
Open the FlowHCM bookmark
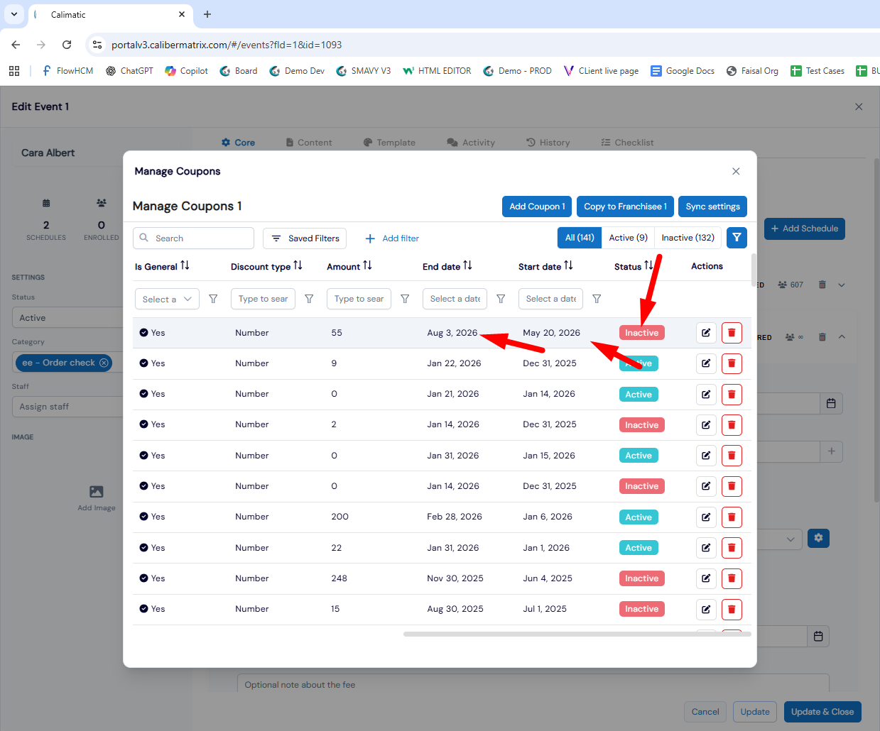coord(67,71)
